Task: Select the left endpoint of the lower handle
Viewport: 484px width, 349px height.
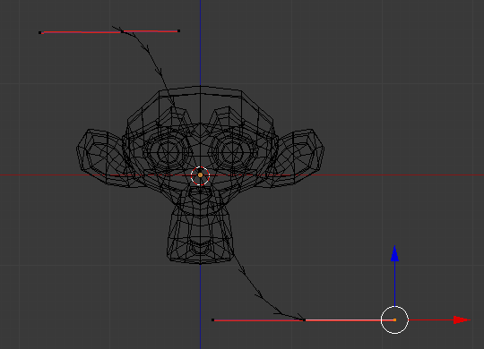Action: coord(212,320)
